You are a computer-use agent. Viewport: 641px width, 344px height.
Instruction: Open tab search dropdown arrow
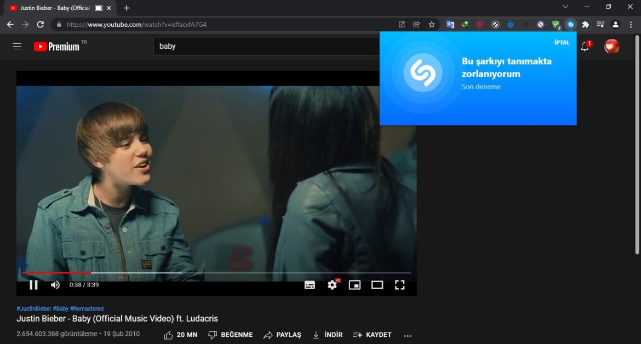tap(565, 7)
